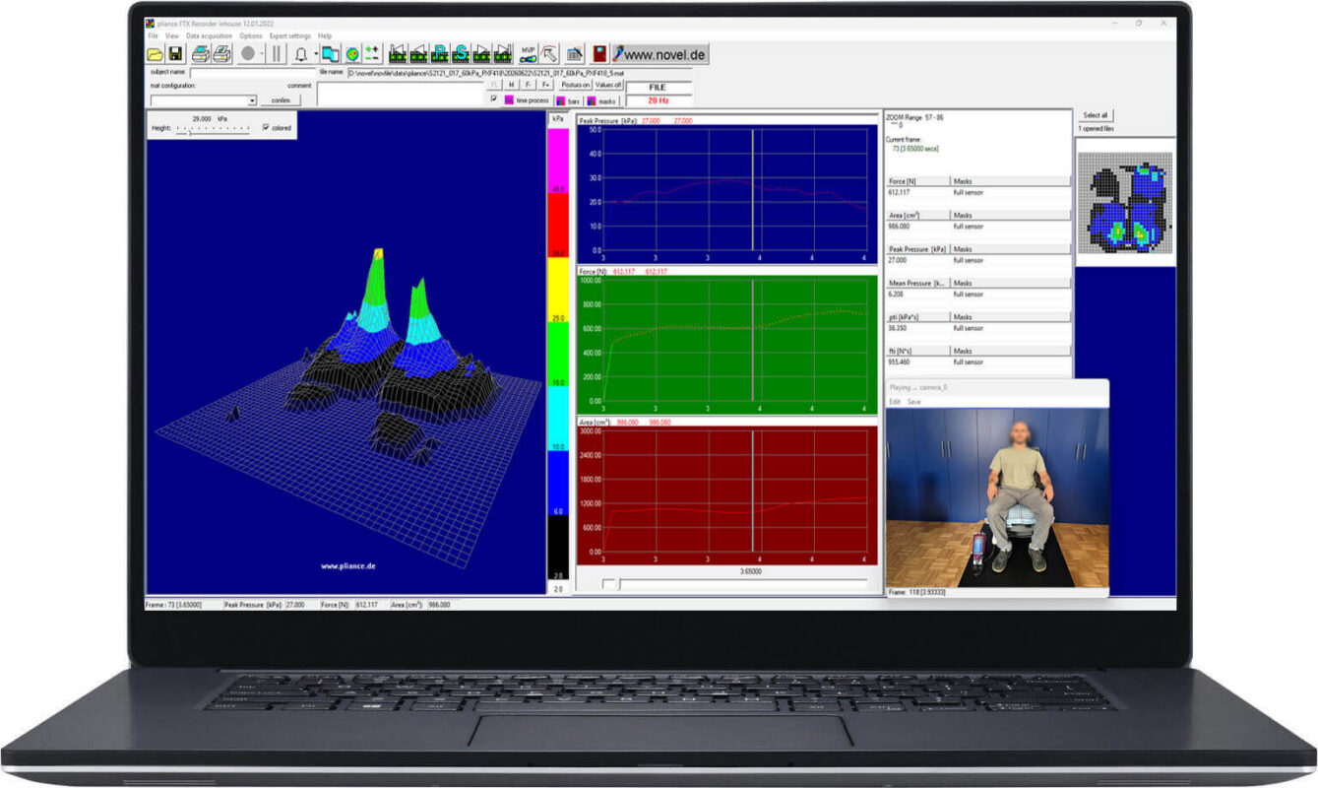
Task: Click the green plus-minus markers icon
Action: tap(372, 54)
